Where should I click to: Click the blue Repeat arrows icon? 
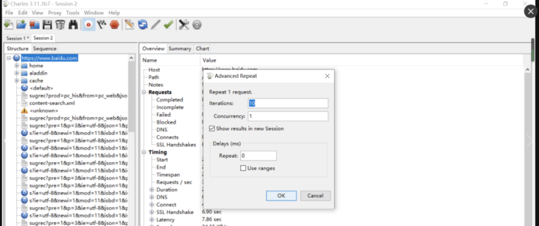point(143,25)
